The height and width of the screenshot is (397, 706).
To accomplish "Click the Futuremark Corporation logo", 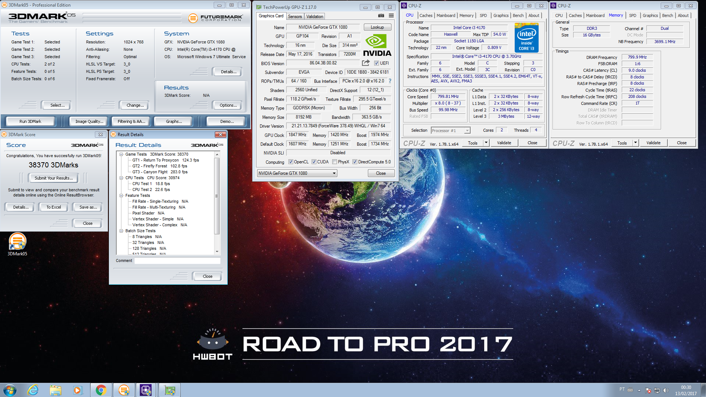I will point(216,18).
